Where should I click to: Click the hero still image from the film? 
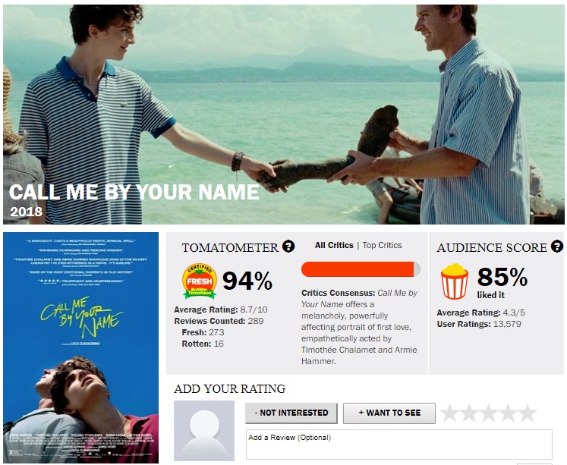click(x=284, y=115)
